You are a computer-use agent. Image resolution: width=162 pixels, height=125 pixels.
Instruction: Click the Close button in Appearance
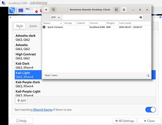pyautogui.click(x=149, y=121)
